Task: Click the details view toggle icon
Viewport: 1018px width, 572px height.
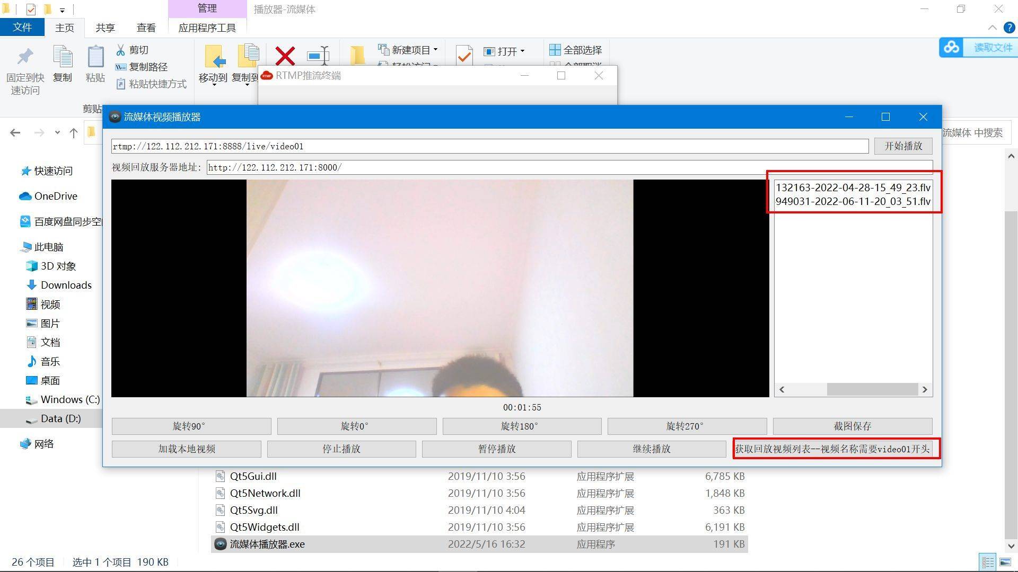Action: point(988,562)
